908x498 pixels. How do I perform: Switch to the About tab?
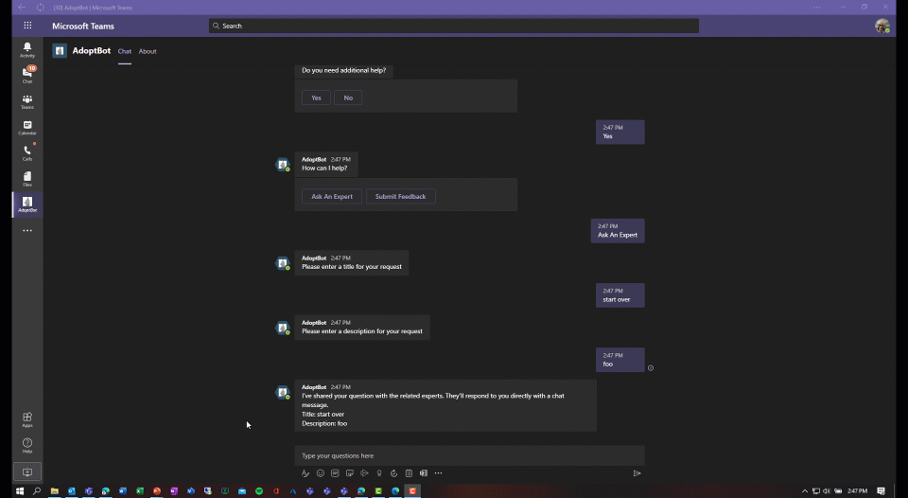coord(148,51)
